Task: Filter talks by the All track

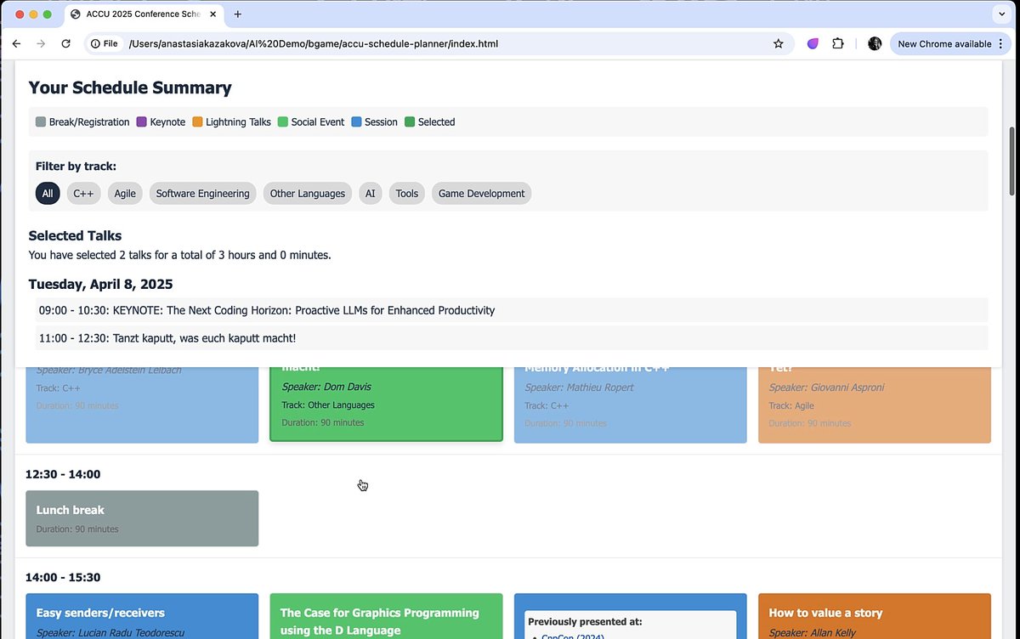Action: tap(48, 194)
